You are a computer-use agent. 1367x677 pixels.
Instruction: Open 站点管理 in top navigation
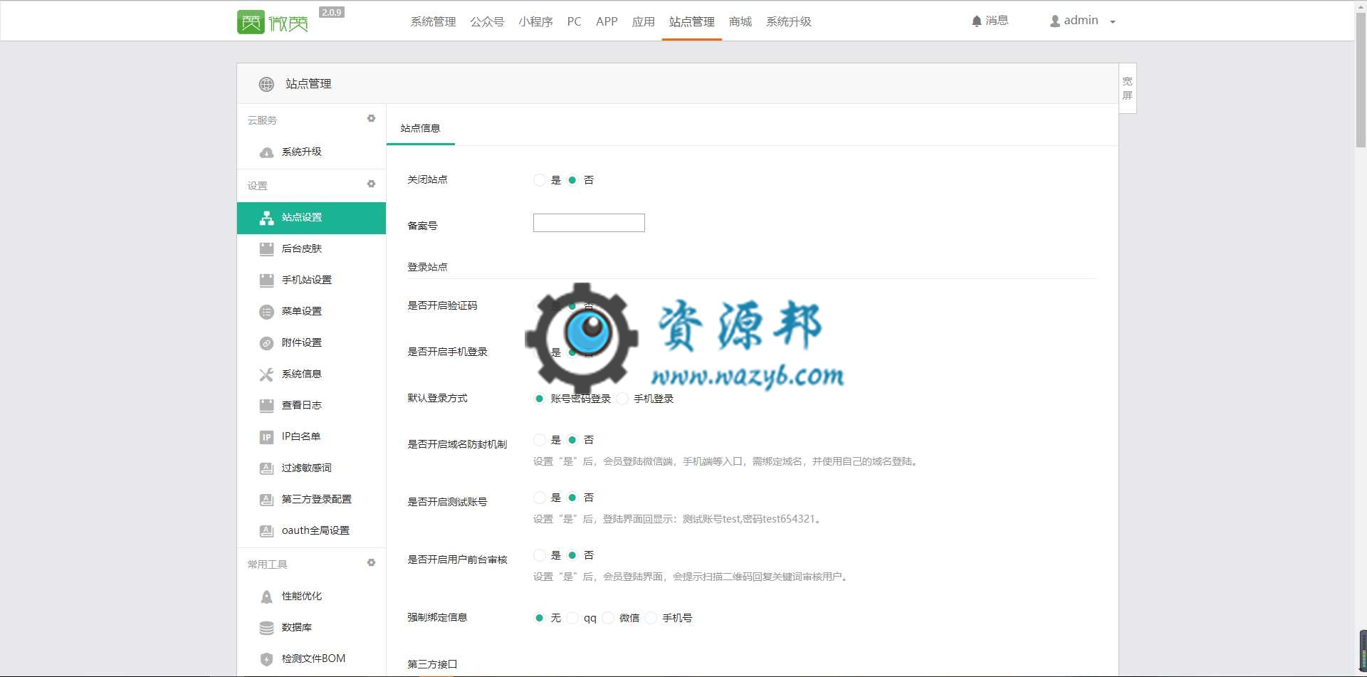[x=692, y=22]
